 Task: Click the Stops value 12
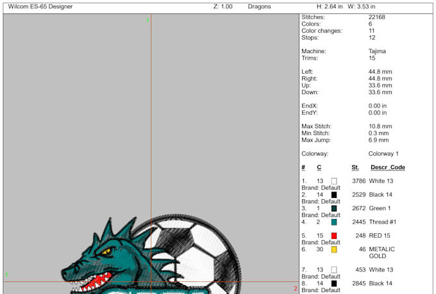coord(372,38)
